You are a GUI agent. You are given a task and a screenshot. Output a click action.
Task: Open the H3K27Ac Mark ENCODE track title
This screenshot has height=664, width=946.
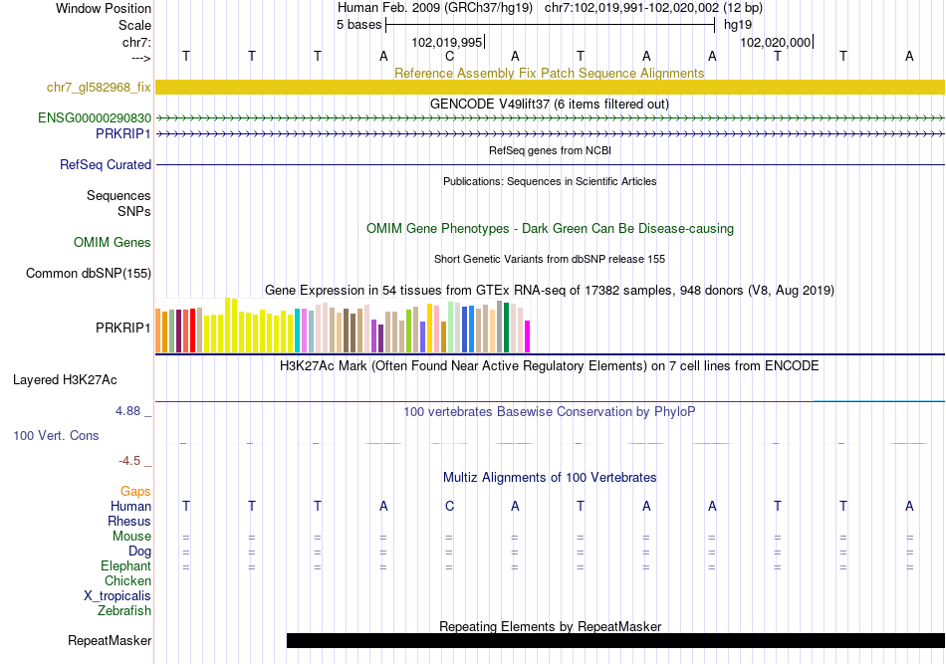(x=550, y=366)
